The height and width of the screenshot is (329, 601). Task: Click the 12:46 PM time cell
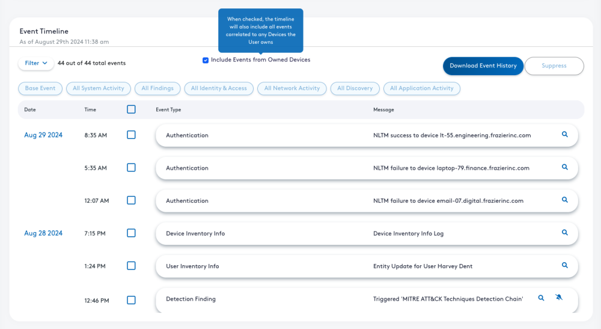(97, 301)
